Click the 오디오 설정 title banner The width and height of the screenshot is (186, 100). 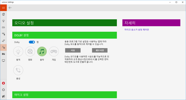pos(65,23)
